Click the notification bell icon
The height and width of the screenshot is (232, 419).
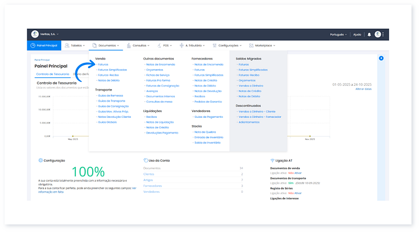pyautogui.click(x=369, y=35)
